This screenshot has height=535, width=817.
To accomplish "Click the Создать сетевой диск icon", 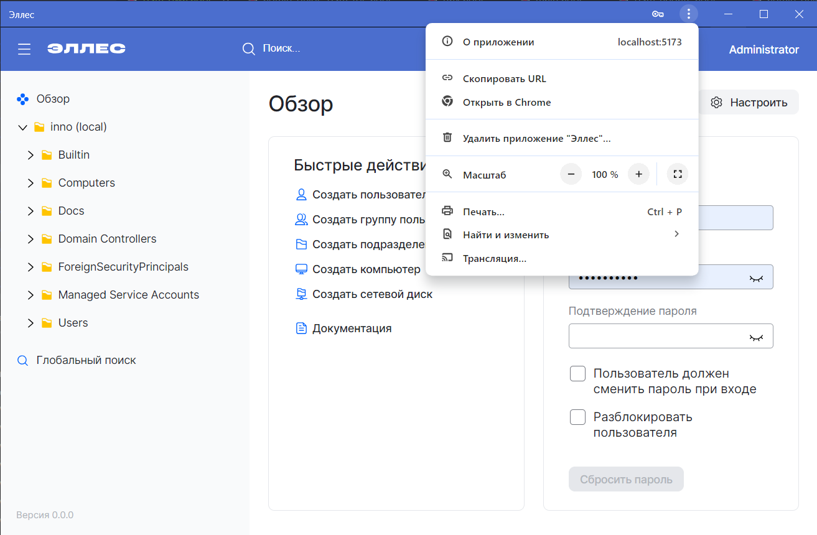I will 302,294.
